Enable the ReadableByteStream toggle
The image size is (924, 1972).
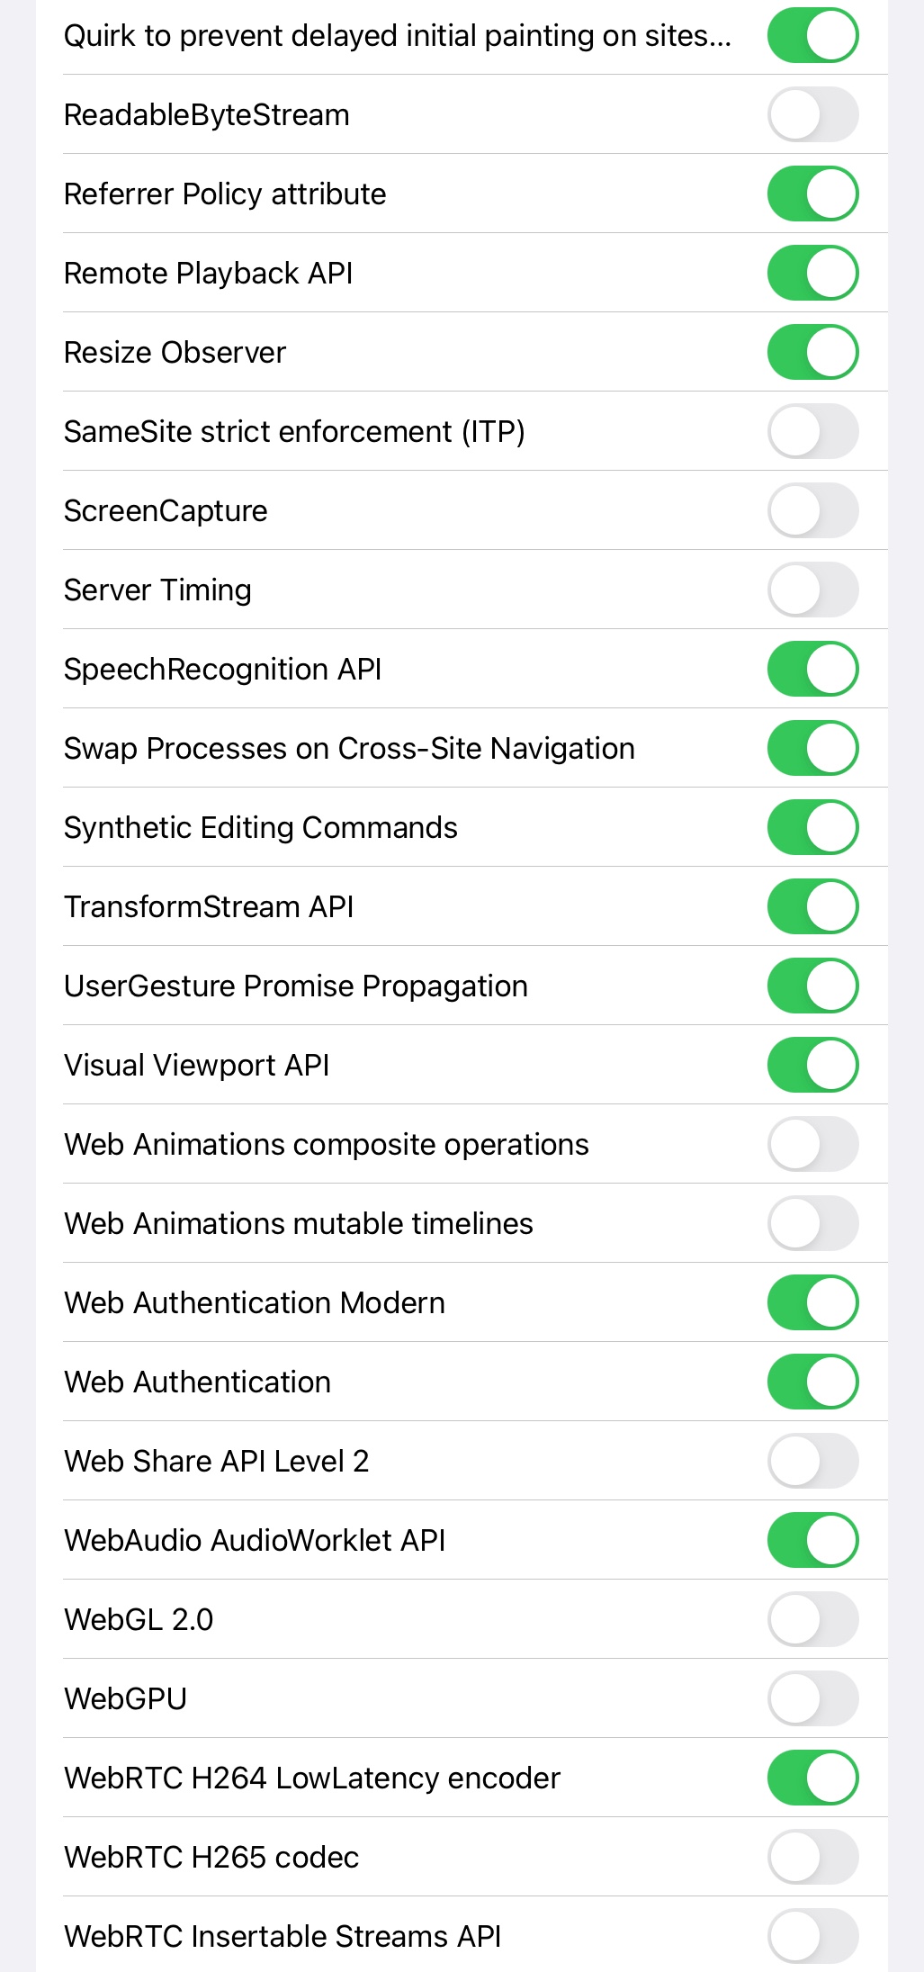pos(812,114)
